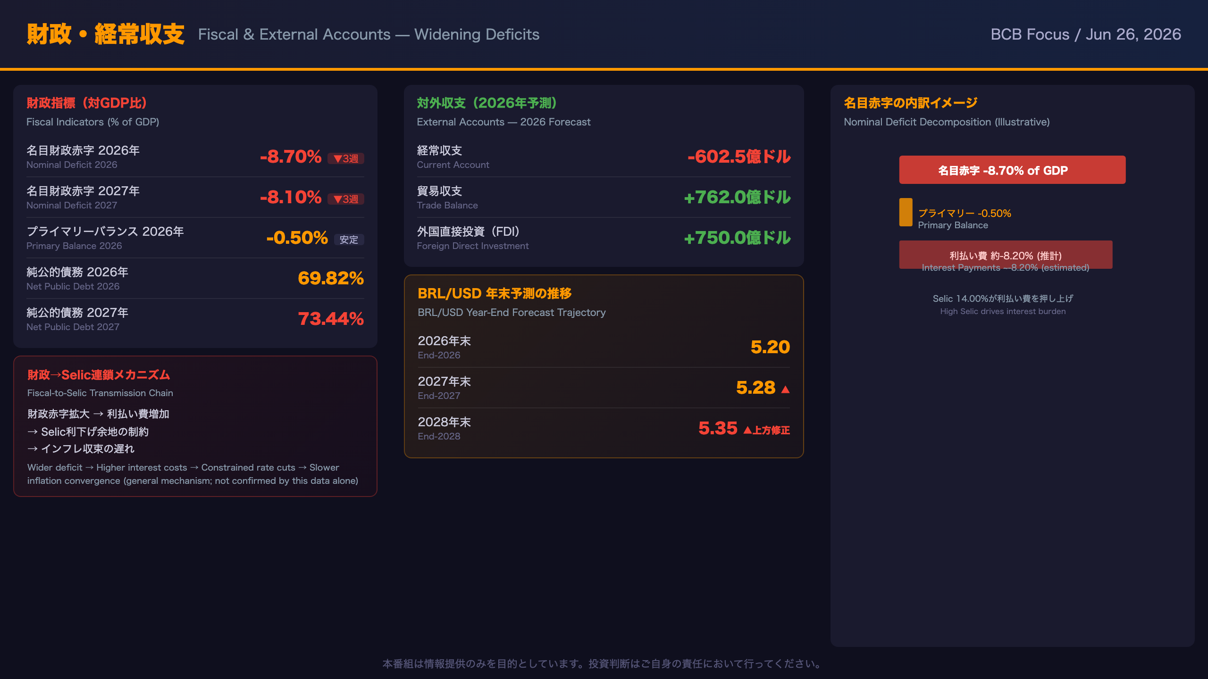Click the 利払い費 約-8.20% interest payments bar

click(x=1006, y=255)
